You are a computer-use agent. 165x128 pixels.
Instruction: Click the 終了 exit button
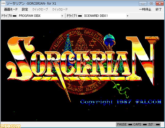(159, 10)
